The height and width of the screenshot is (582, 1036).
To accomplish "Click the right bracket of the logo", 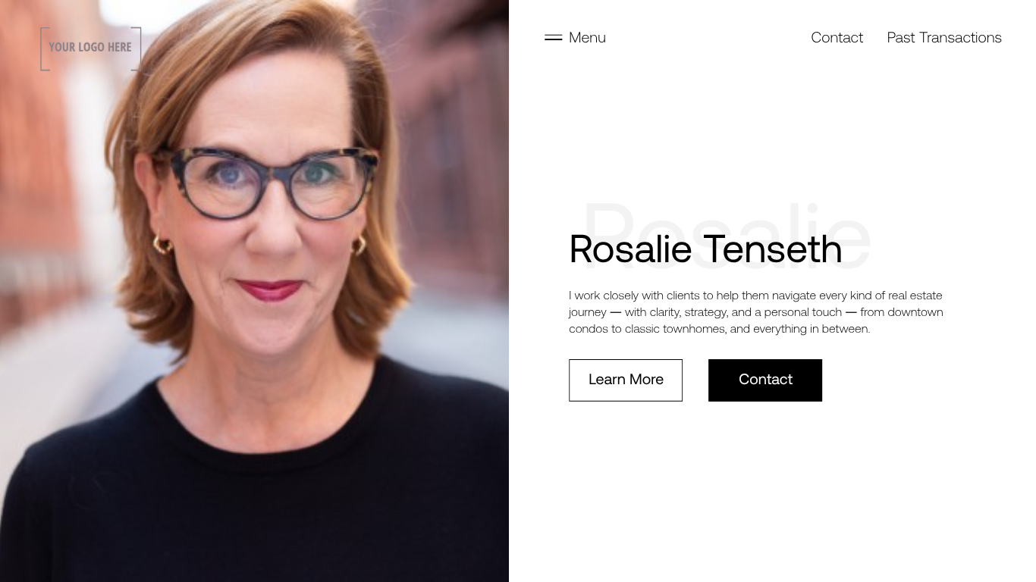I will pos(137,48).
